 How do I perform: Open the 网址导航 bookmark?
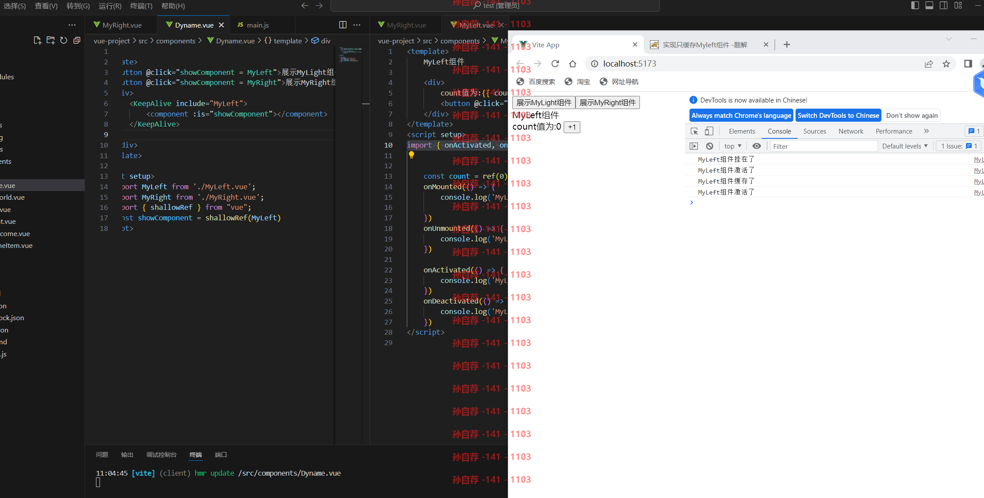click(x=619, y=82)
